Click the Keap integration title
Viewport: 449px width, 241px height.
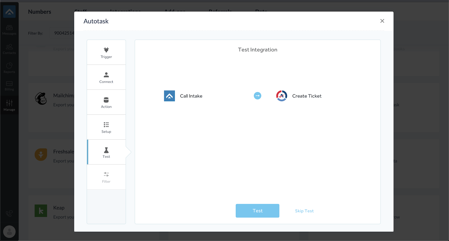pos(59,208)
